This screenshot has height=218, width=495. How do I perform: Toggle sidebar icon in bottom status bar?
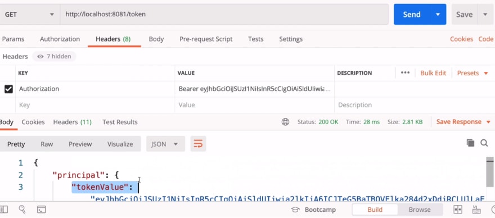[x=4, y=210]
